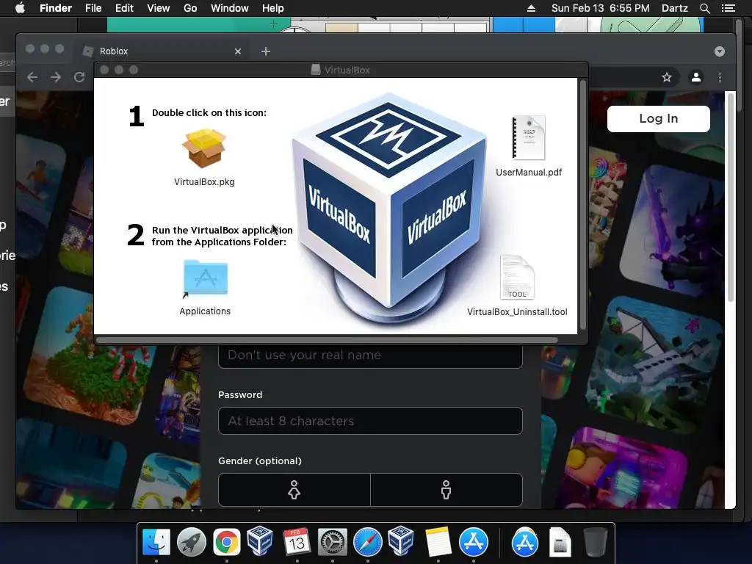The image size is (752, 564).
Task: Close the Roblox tab
Action: click(x=238, y=51)
